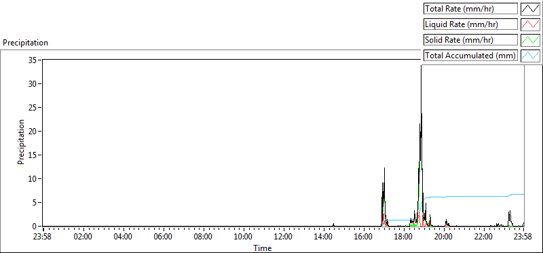Click the precipitation peak near 17:00
This screenshot has height=253, width=543.
tap(383, 197)
